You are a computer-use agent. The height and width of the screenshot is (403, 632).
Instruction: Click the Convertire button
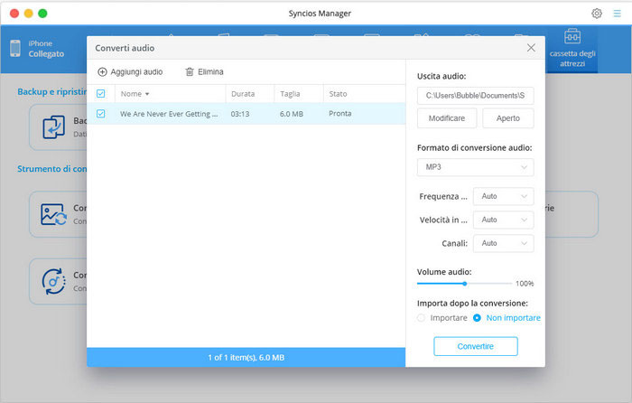pyautogui.click(x=476, y=346)
